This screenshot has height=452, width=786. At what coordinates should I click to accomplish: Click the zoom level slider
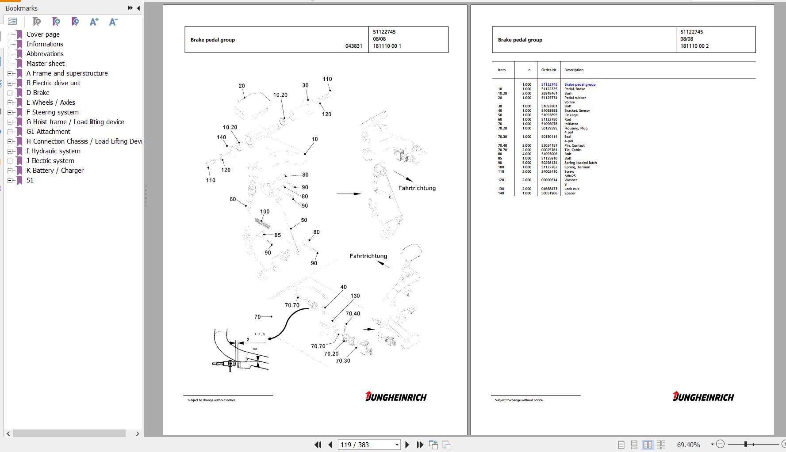pyautogui.click(x=746, y=444)
